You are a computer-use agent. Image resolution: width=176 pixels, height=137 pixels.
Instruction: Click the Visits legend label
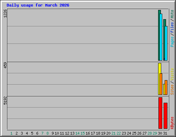[172, 74]
